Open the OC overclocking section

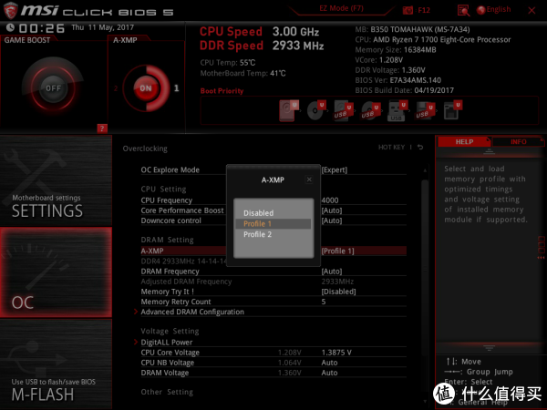pos(56,272)
